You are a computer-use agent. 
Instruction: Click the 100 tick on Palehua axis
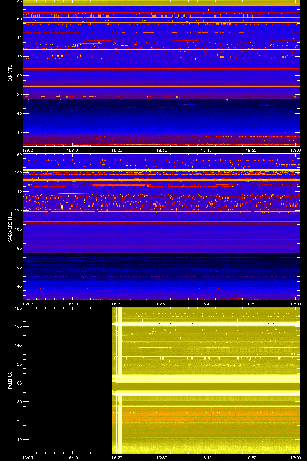pos(18,383)
